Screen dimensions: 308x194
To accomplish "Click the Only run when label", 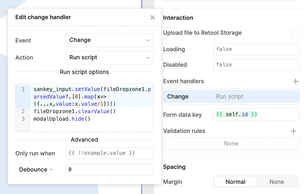I will (35, 153).
